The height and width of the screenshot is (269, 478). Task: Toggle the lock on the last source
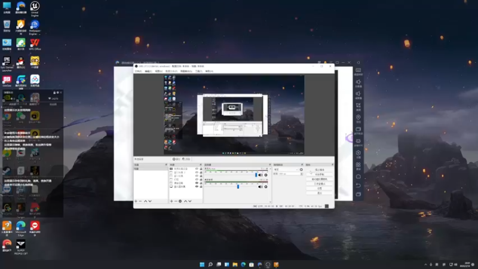coord(201,187)
